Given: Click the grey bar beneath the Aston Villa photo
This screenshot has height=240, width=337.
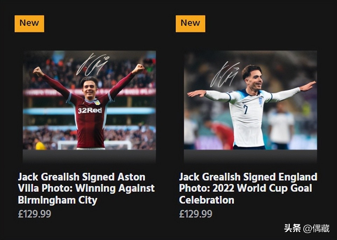Looking at the screenshot, I should click(x=89, y=156).
